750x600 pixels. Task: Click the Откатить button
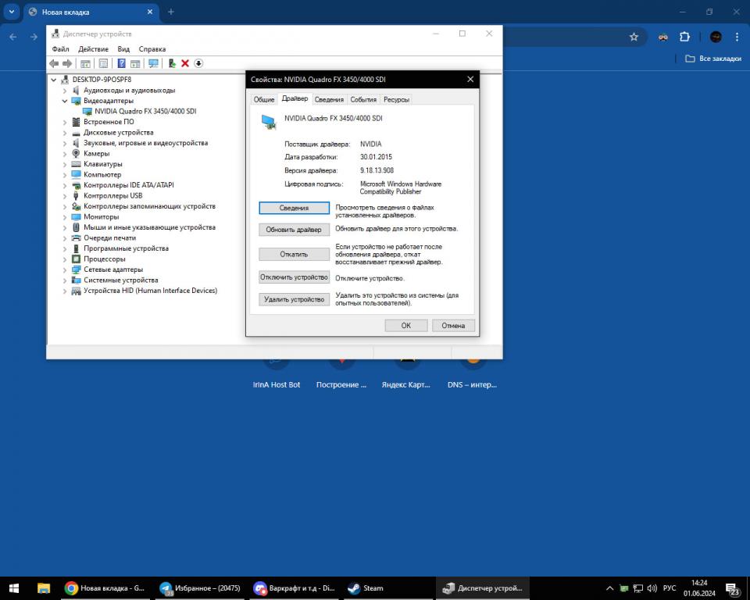point(295,254)
